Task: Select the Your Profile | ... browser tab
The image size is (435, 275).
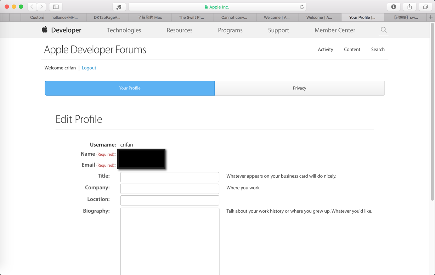Action: (362, 17)
